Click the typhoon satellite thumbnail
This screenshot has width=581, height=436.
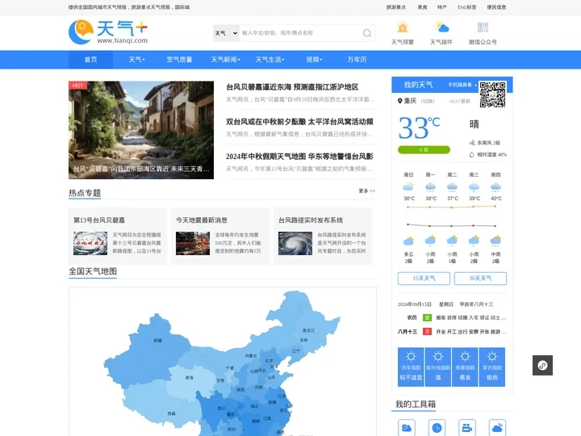click(295, 243)
